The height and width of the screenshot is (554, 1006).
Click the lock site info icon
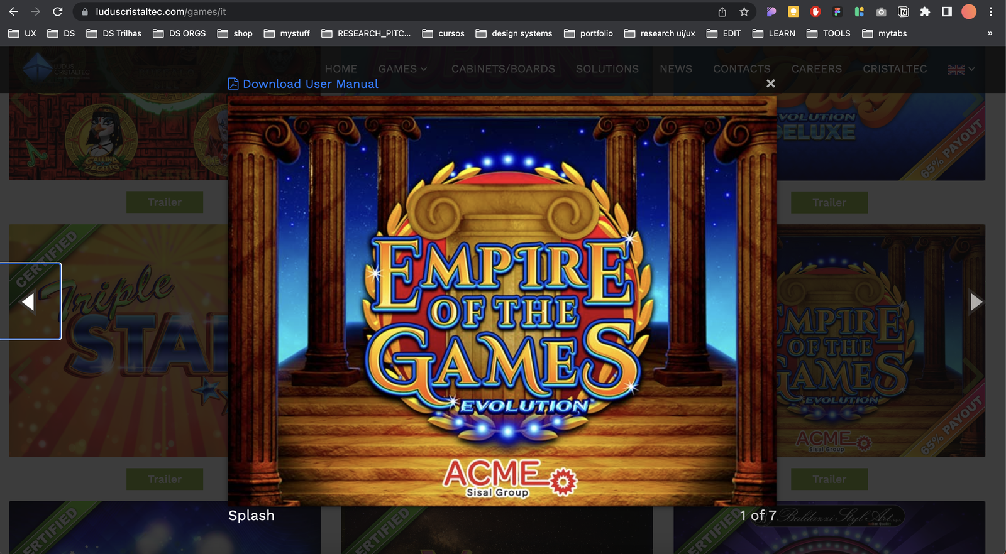click(85, 11)
